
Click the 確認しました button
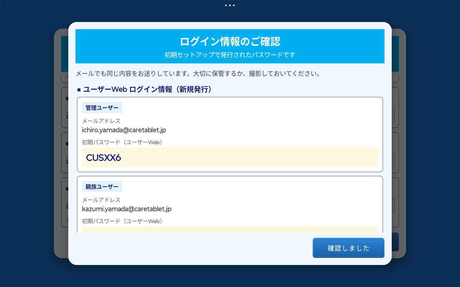pyautogui.click(x=348, y=248)
